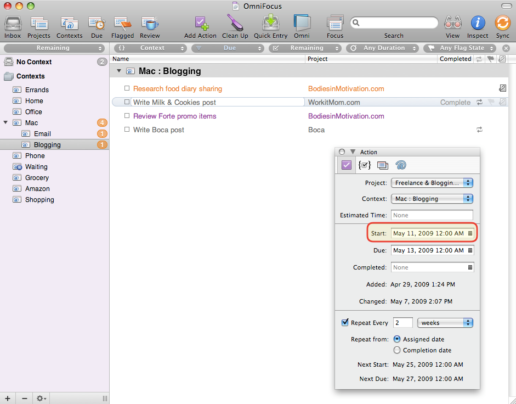Image resolution: width=516 pixels, height=404 pixels.
Task: Open the Remaining status filter in the view bar
Action: (305, 48)
